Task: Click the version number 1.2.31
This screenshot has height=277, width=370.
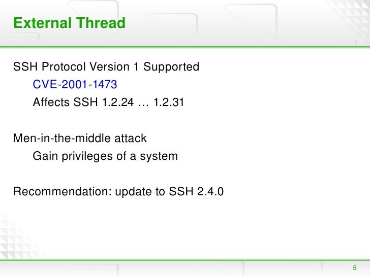Action: (169, 102)
